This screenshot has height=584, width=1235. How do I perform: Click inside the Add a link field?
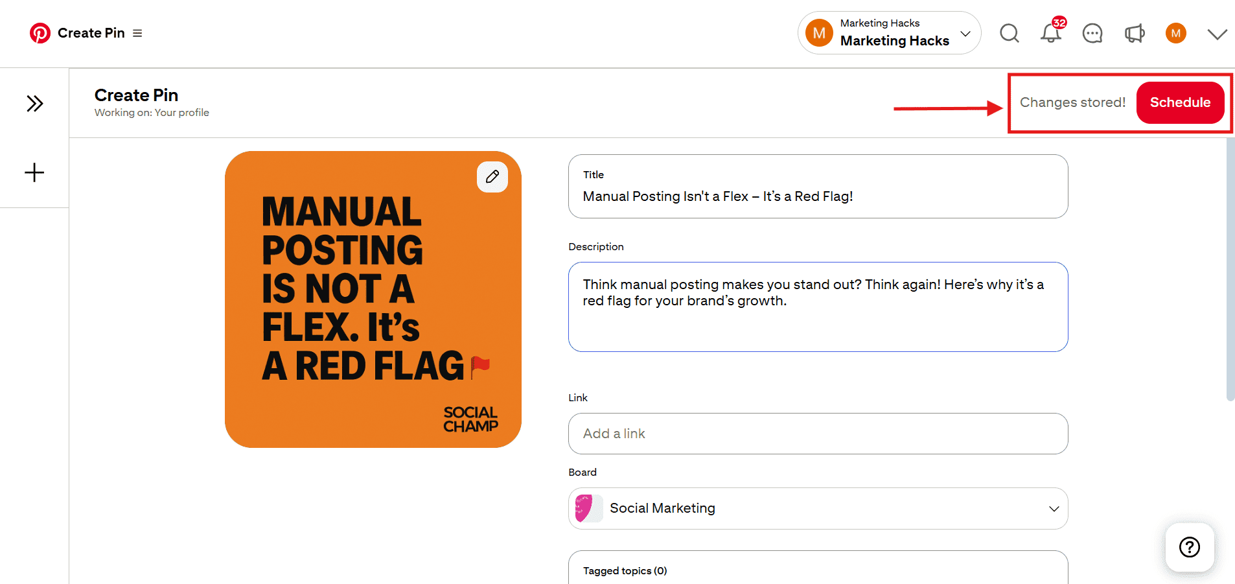click(817, 434)
